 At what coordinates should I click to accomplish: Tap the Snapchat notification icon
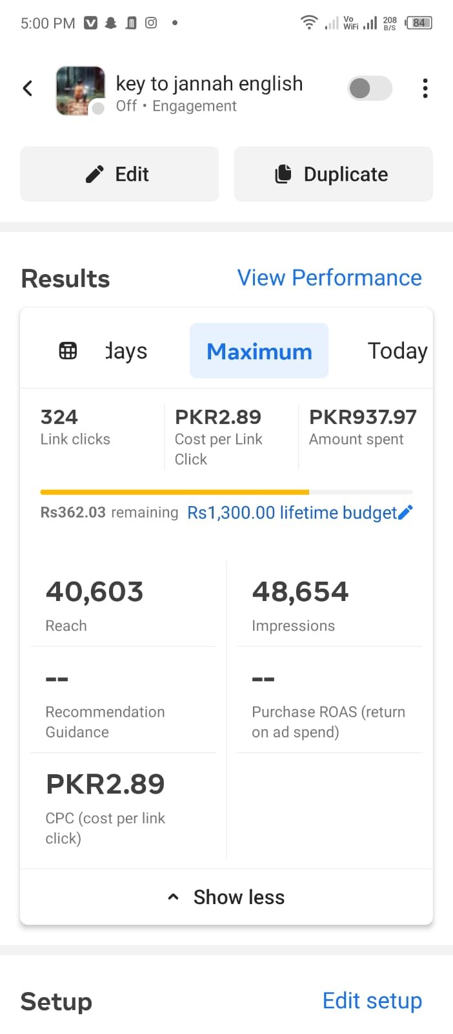tap(111, 23)
